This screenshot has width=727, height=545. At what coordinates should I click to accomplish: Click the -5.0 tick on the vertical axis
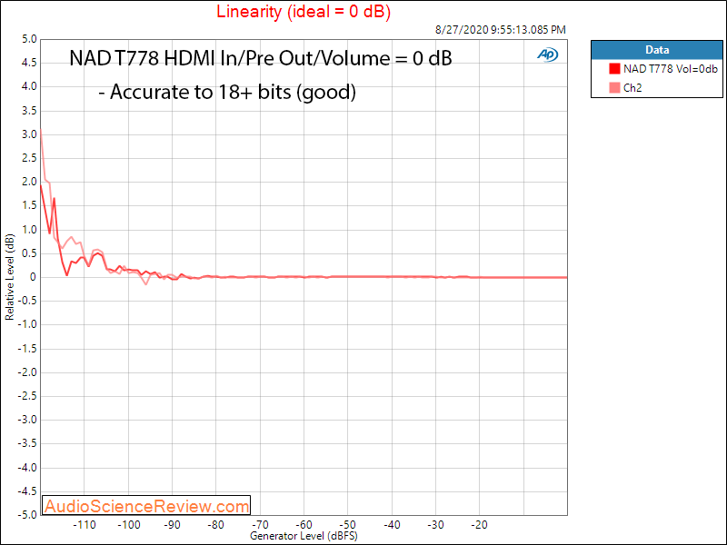(x=27, y=515)
